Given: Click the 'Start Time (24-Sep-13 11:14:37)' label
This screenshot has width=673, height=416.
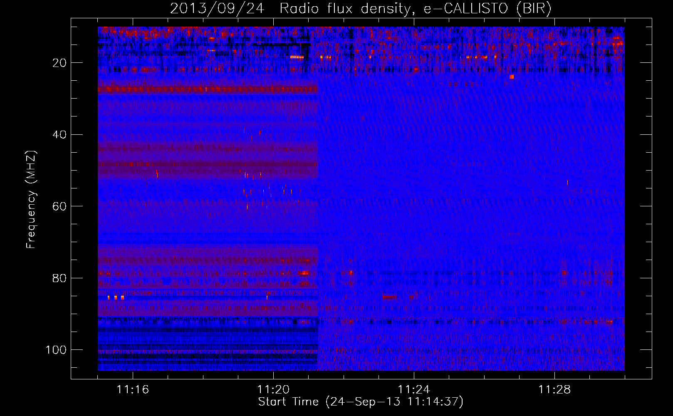Looking at the screenshot, I should tap(361, 402).
